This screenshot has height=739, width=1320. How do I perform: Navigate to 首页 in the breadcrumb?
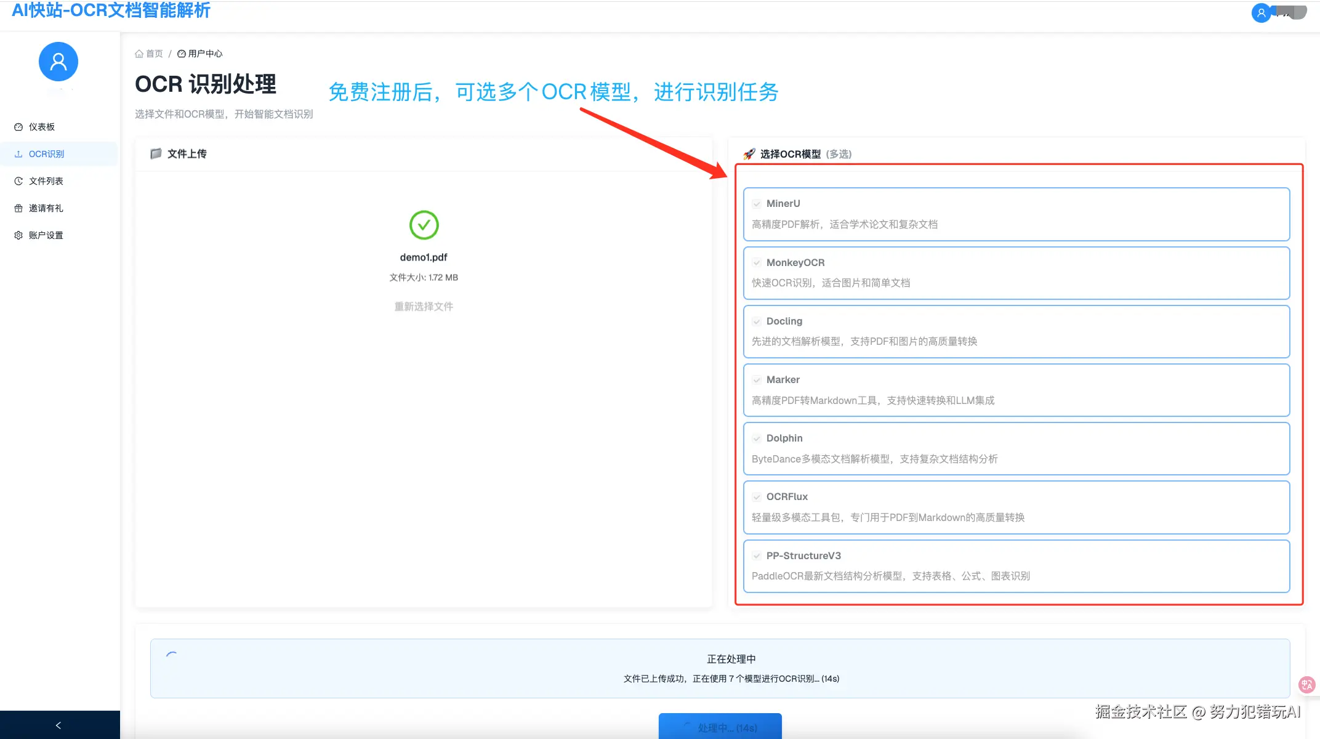click(x=153, y=53)
